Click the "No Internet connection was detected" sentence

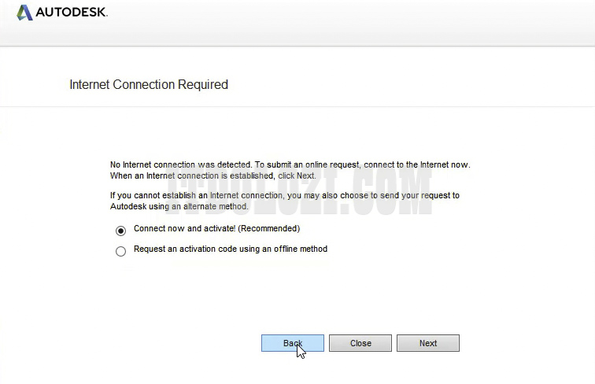coord(179,164)
